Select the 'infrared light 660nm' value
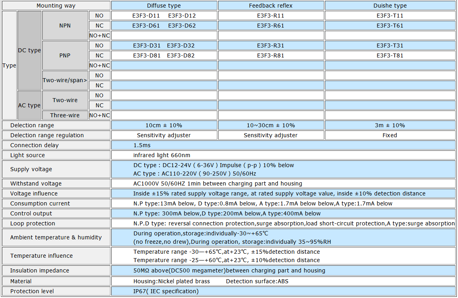 162,155
